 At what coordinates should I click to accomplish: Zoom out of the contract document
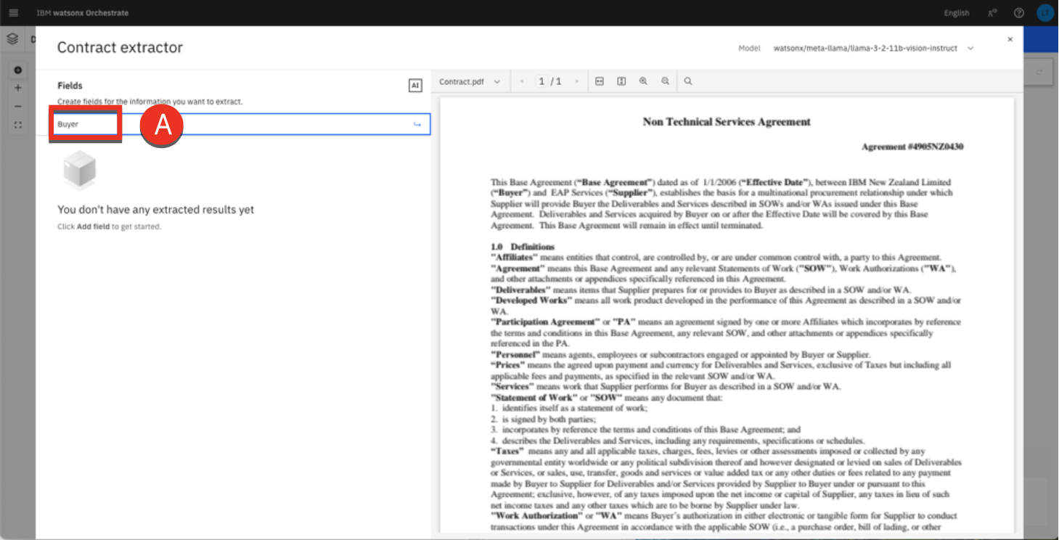click(x=665, y=81)
